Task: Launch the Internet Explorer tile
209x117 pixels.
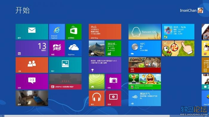Action: click(x=57, y=32)
